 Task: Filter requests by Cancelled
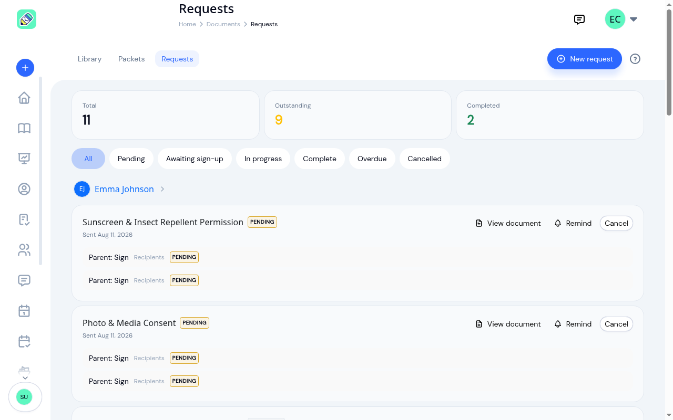(425, 159)
